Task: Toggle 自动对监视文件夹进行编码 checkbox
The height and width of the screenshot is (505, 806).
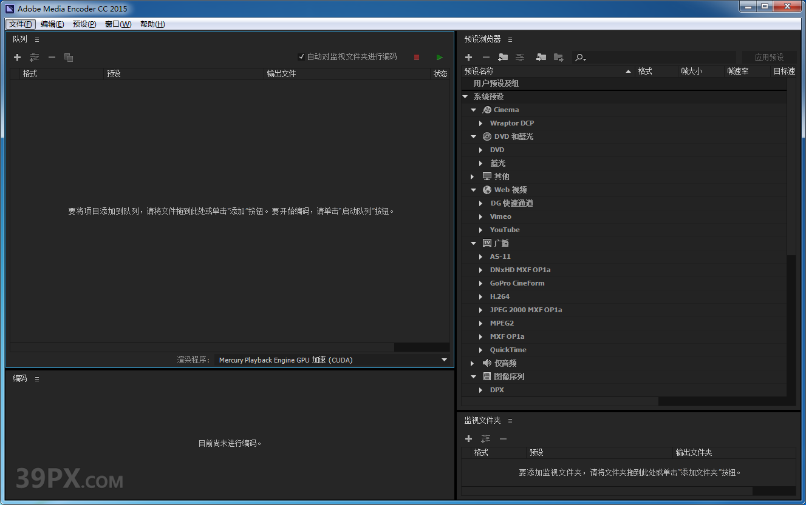Action: click(301, 57)
